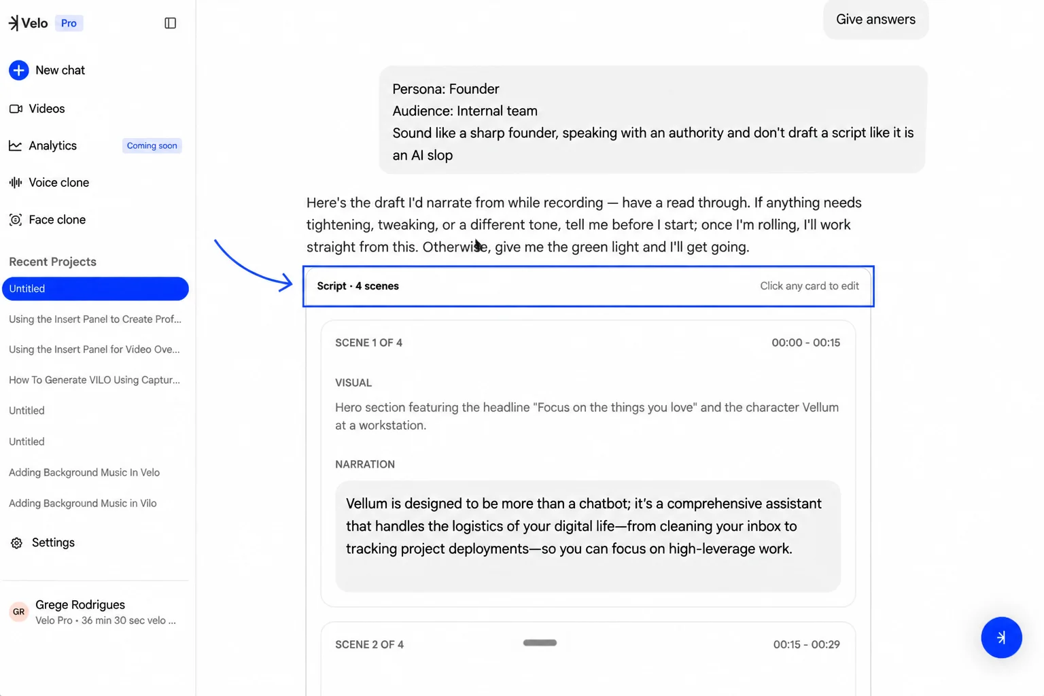The width and height of the screenshot is (1044, 696).
Task: Click the blue floating Velo button
Action: click(1001, 638)
